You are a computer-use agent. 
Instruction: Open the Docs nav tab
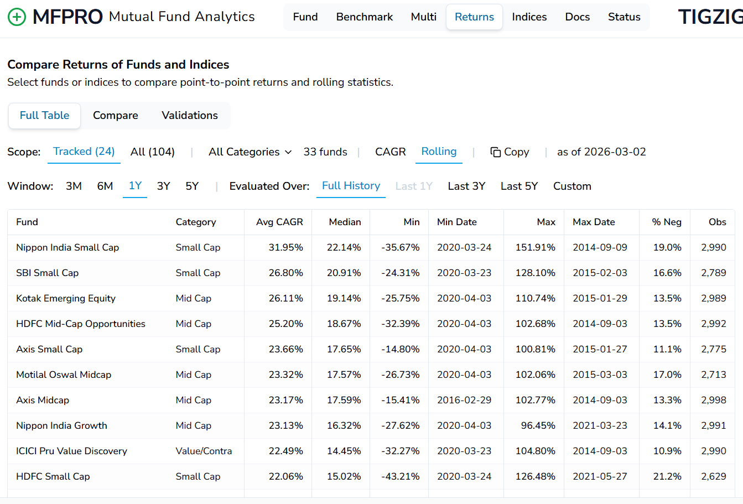(578, 17)
